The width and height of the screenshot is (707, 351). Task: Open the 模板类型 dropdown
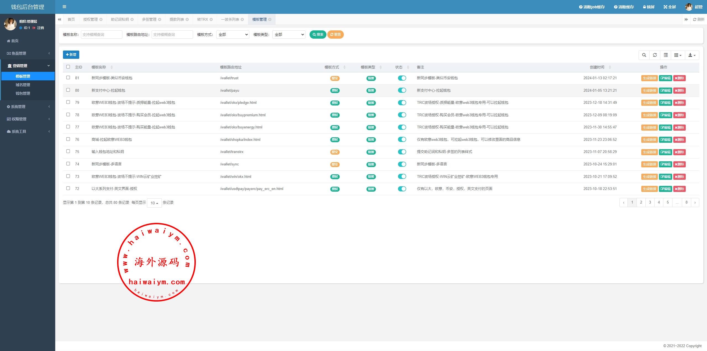tap(289, 35)
